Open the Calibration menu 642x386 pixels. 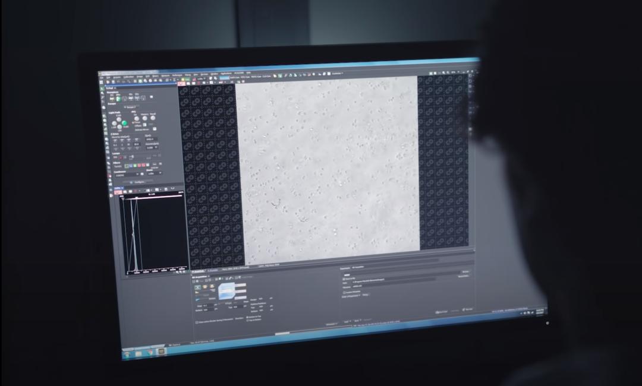128,77
